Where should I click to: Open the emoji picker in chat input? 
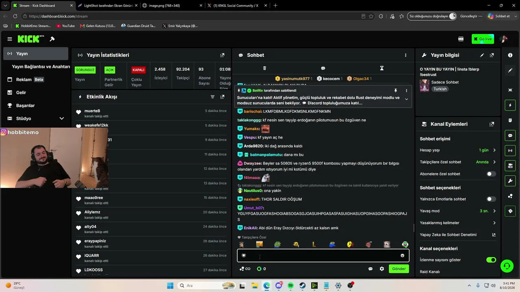point(403,255)
